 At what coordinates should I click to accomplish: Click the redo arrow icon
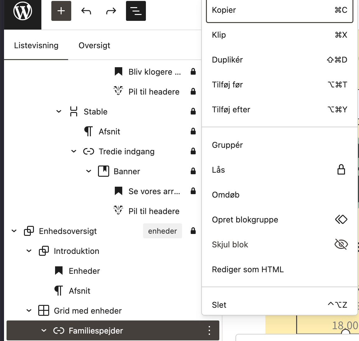tap(111, 11)
